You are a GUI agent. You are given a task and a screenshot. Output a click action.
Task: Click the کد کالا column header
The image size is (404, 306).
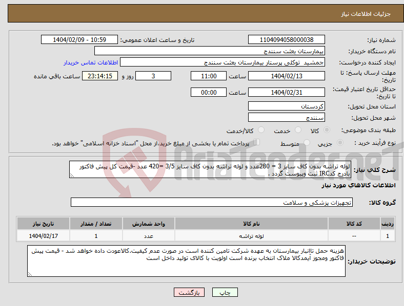(x=354, y=224)
